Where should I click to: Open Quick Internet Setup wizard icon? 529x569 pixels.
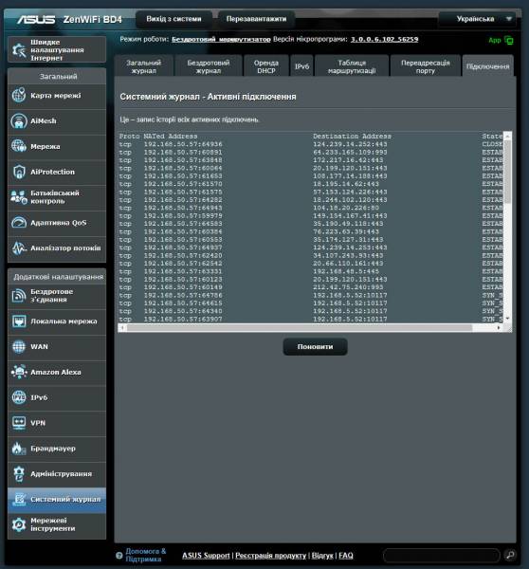19,50
